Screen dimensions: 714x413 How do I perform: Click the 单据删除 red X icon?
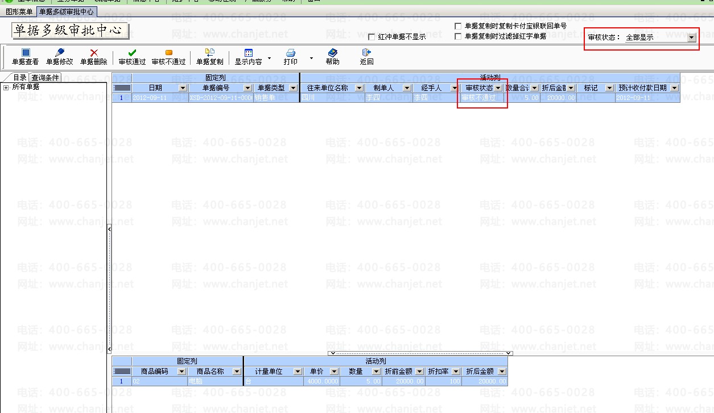94,53
